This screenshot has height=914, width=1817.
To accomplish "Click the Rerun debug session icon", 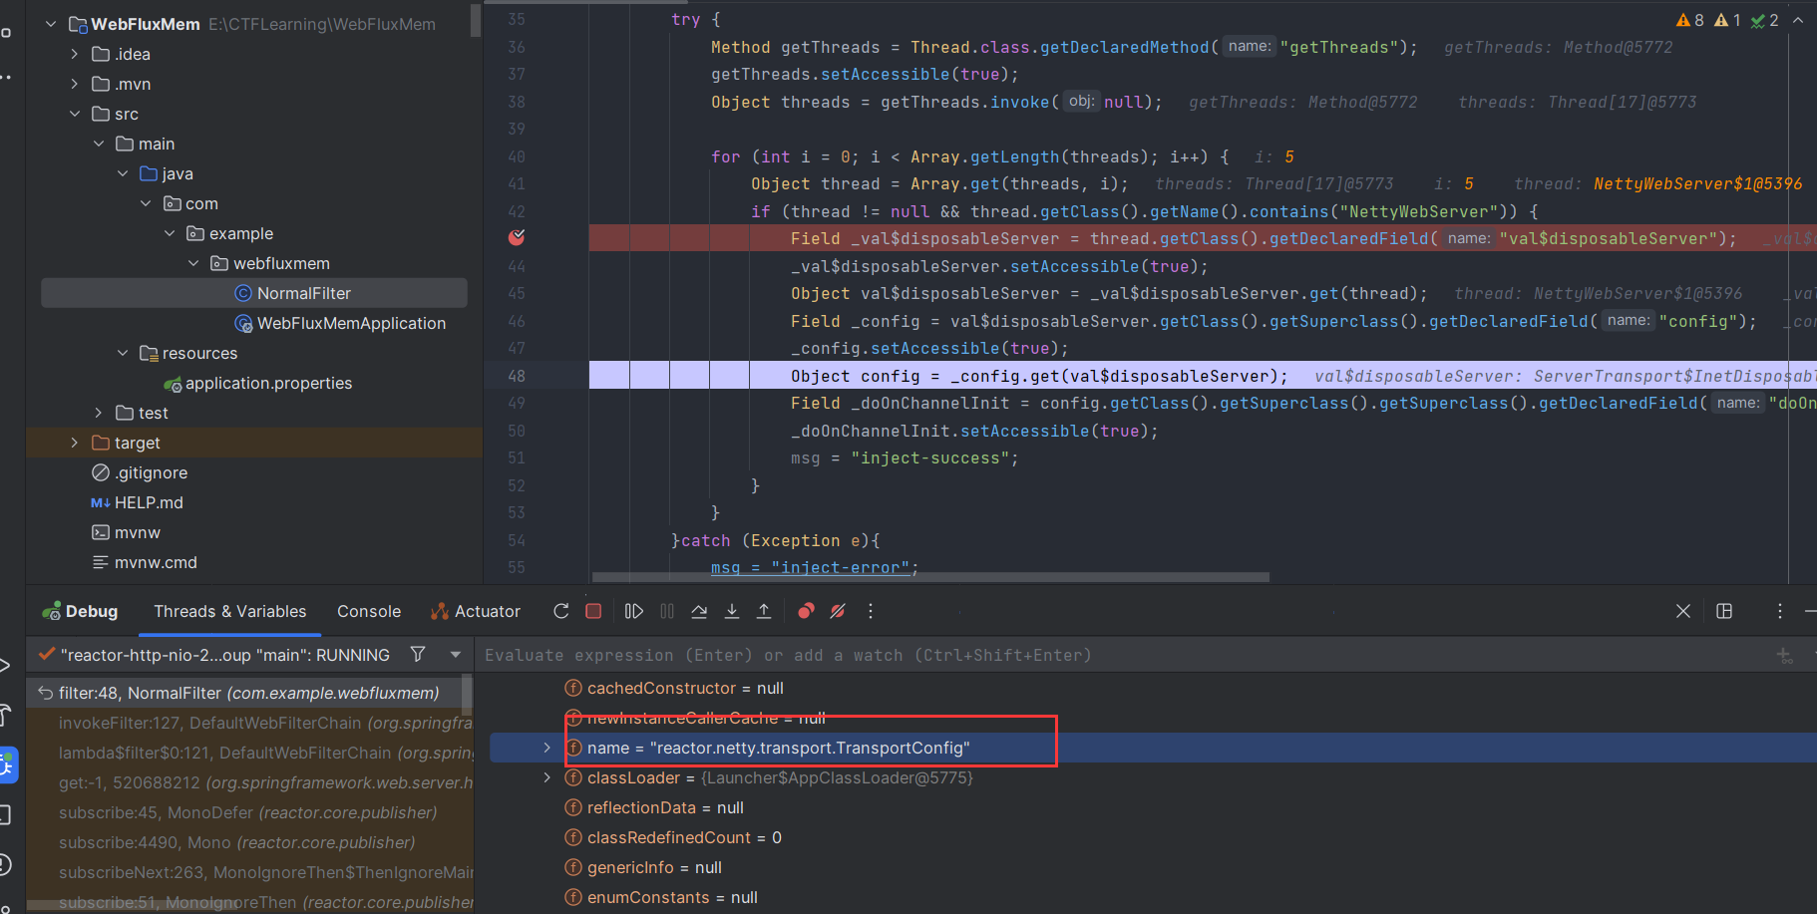I will tap(561, 611).
